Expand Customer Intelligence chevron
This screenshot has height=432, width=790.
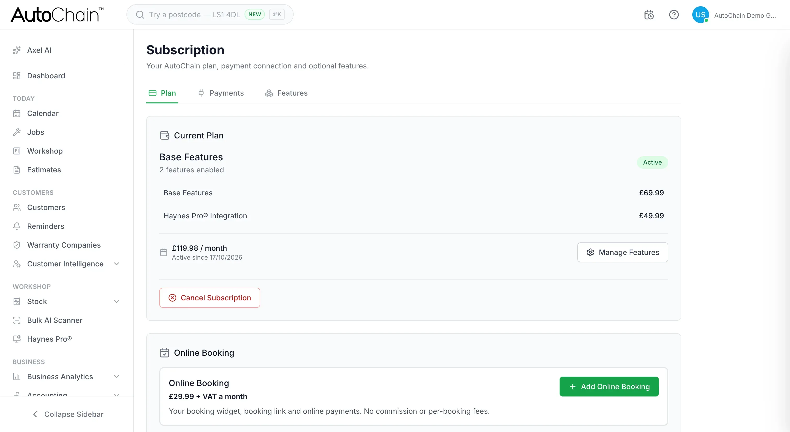[117, 264]
